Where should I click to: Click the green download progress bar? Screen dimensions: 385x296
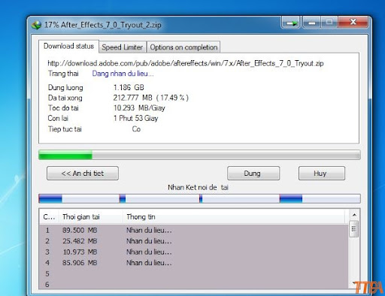pos(199,155)
